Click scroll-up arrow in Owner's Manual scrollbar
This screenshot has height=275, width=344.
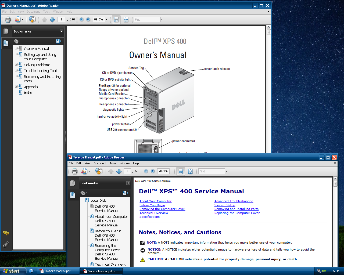tap(268, 27)
